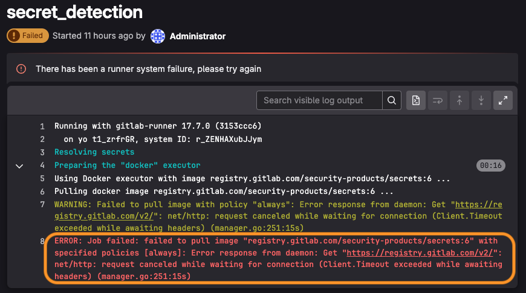
Task: Toggle full screen log view
Action: click(503, 100)
